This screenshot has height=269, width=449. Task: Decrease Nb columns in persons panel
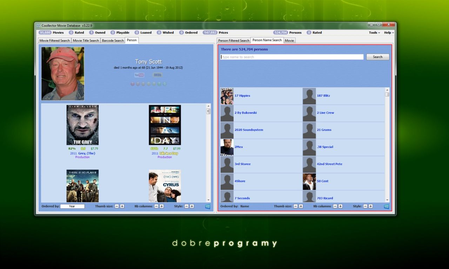pyautogui.click(x=335, y=206)
